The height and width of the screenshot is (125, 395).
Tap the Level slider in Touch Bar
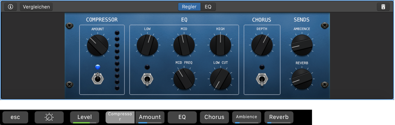85,117
